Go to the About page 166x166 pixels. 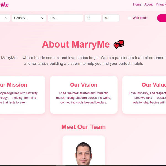148,4
